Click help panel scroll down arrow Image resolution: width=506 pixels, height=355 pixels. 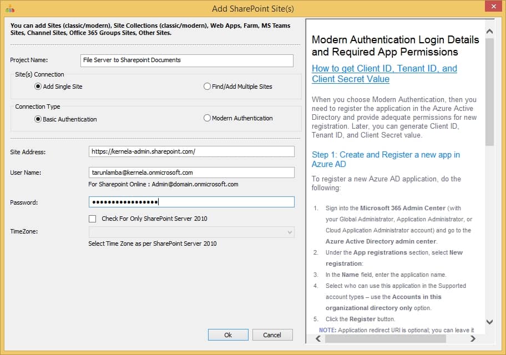(489, 322)
